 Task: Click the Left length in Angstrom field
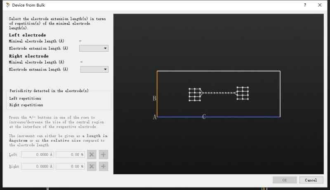(38, 154)
